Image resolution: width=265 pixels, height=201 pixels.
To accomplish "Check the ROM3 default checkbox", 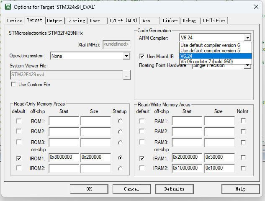I will [x=19, y=142].
